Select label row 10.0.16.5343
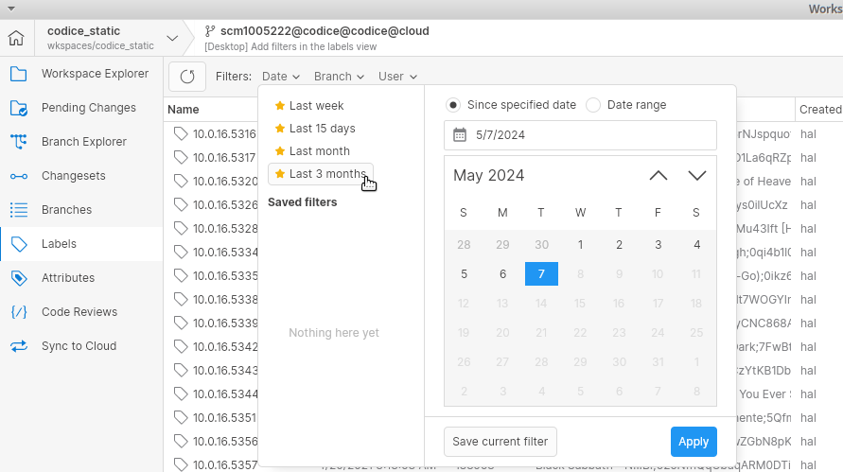Viewport: 843px width, 472px height. 225,371
